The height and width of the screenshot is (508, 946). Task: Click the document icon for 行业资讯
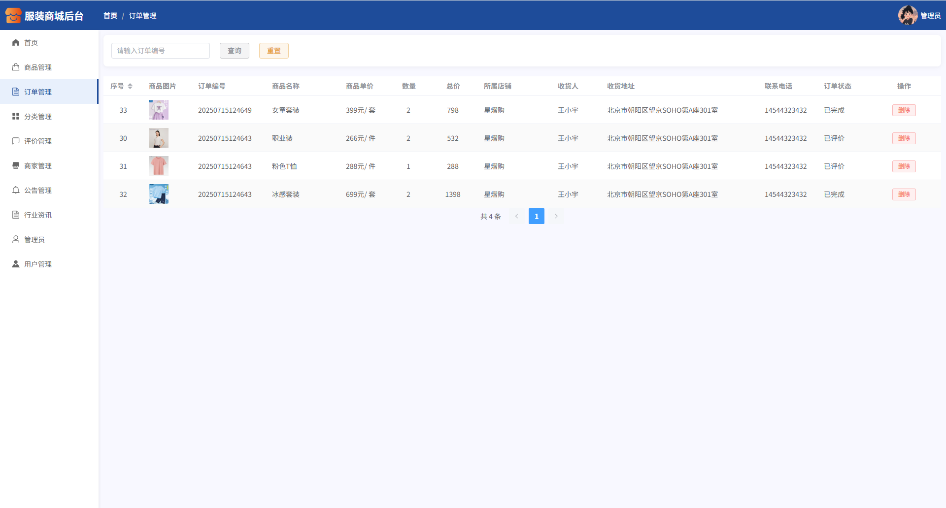16,215
